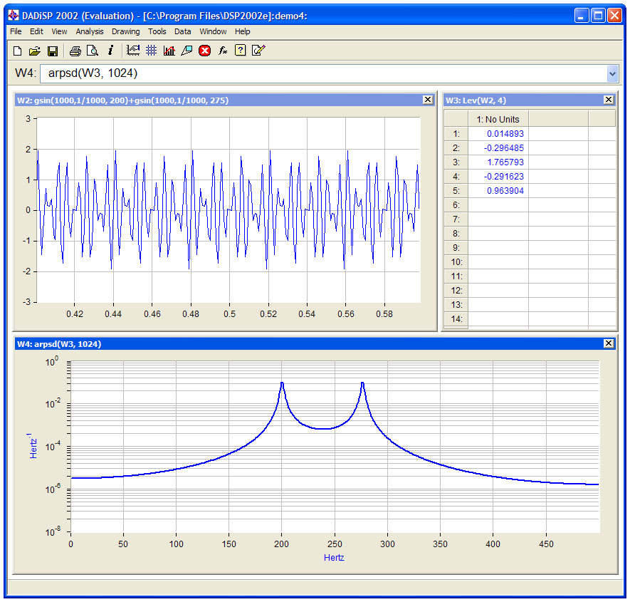Open a file with the folder icon
Viewport: 630px width, 602px height.
point(35,51)
